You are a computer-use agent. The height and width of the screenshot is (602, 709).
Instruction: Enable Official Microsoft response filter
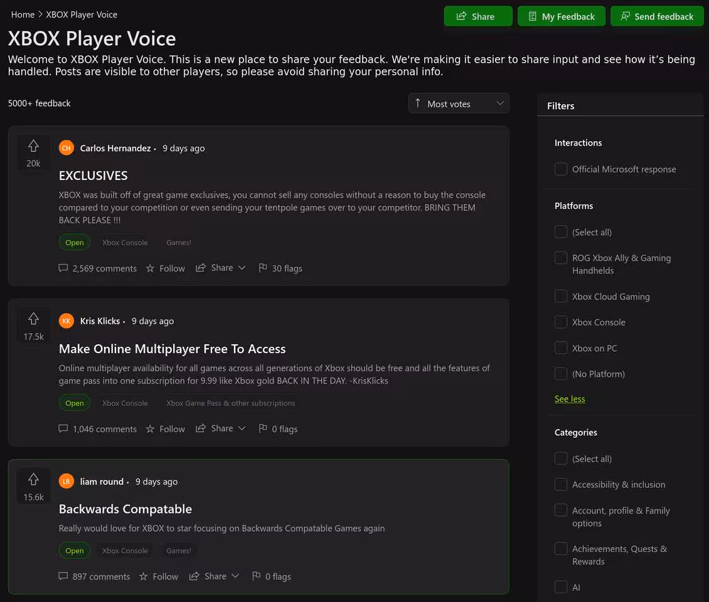pyautogui.click(x=561, y=169)
